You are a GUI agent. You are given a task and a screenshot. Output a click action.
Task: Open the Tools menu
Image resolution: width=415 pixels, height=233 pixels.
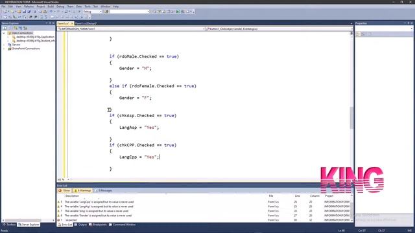tap(88, 6)
